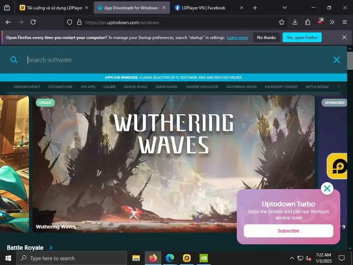
Task: Open Firefox tracking protection shield
Action: tap(70, 22)
